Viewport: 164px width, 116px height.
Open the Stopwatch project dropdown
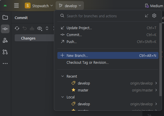pos(39,6)
